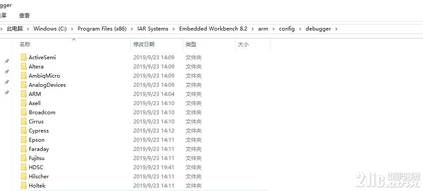
Task: Click the HDSC folder icon
Action: [24, 167]
